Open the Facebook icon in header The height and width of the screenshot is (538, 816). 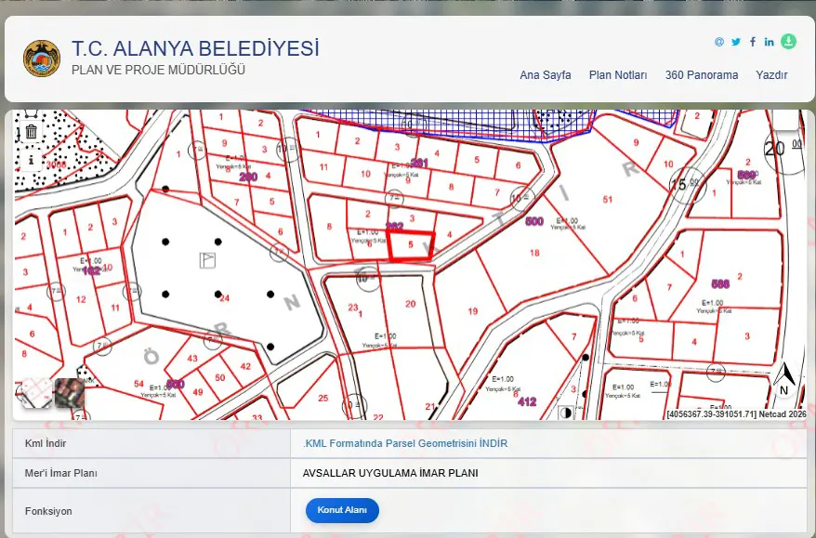[753, 42]
